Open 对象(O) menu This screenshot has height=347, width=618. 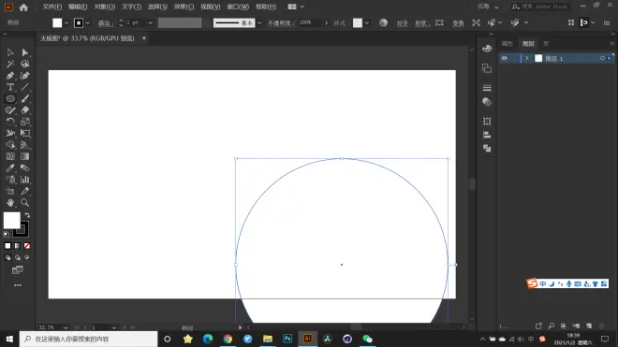point(105,7)
